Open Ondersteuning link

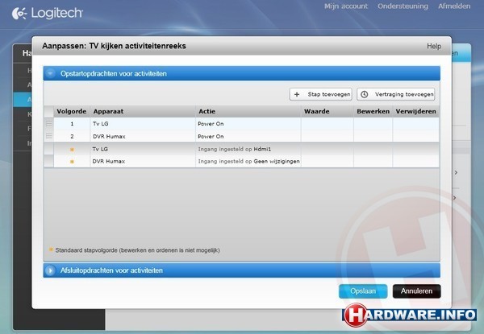coord(403,6)
